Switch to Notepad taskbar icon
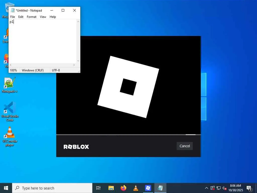The height and width of the screenshot is (193, 257). click(x=160, y=188)
